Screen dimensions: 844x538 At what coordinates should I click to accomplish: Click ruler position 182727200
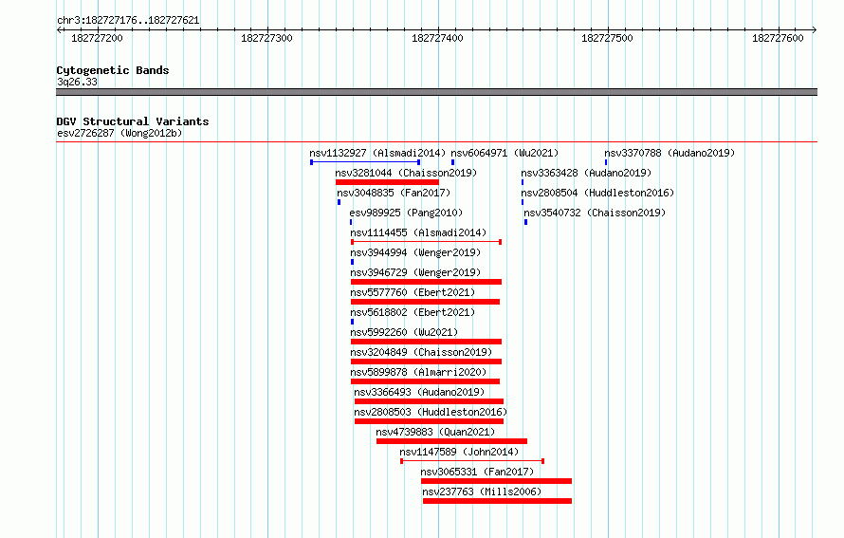point(98,38)
